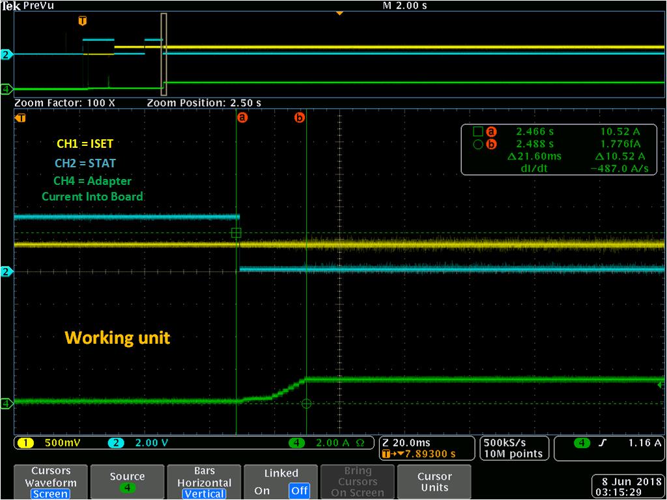Click the orange trigger T marker in zoom view
This screenshot has height=500, width=667.
pos(20,118)
